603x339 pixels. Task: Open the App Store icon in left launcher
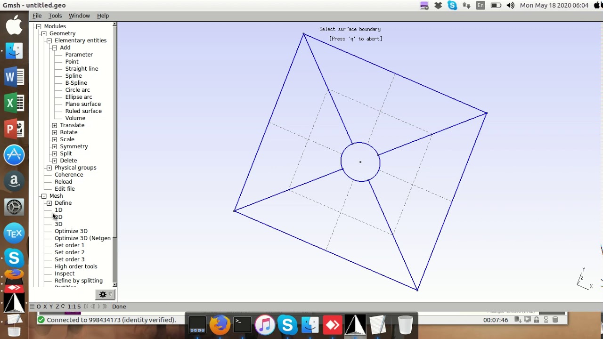click(14, 154)
